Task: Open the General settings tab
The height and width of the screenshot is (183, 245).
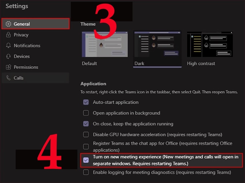Action: 36,24
